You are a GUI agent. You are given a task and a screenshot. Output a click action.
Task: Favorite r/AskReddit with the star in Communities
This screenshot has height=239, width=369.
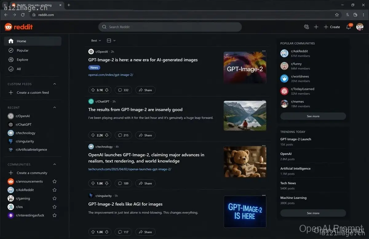click(54, 190)
